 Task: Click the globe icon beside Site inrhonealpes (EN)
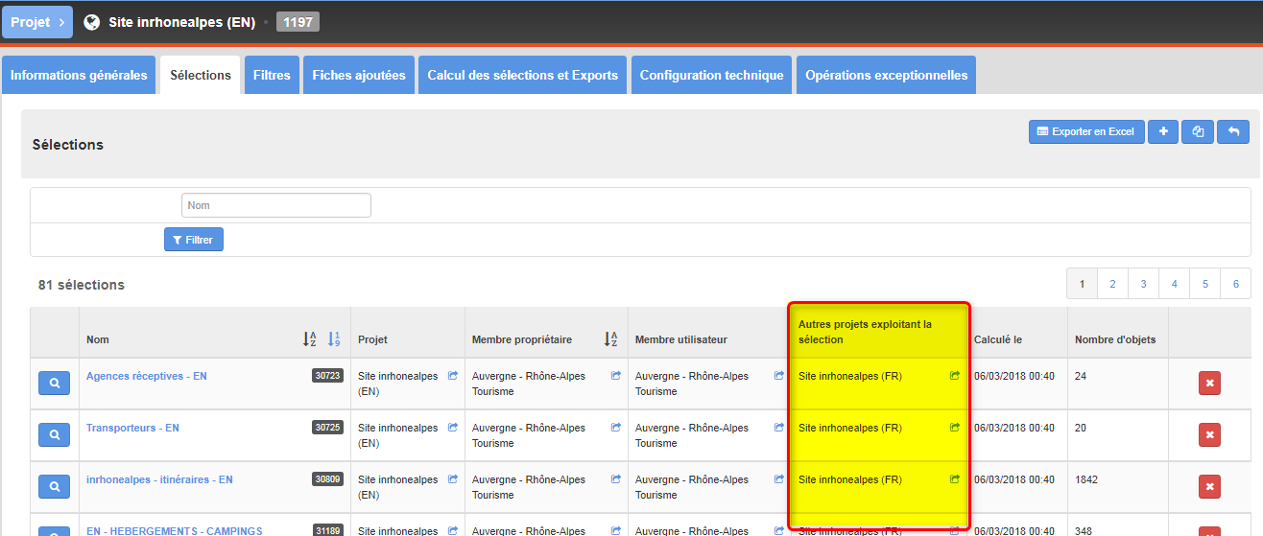pyautogui.click(x=92, y=22)
